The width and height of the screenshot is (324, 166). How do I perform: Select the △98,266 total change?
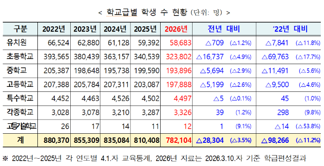coord(275,141)
